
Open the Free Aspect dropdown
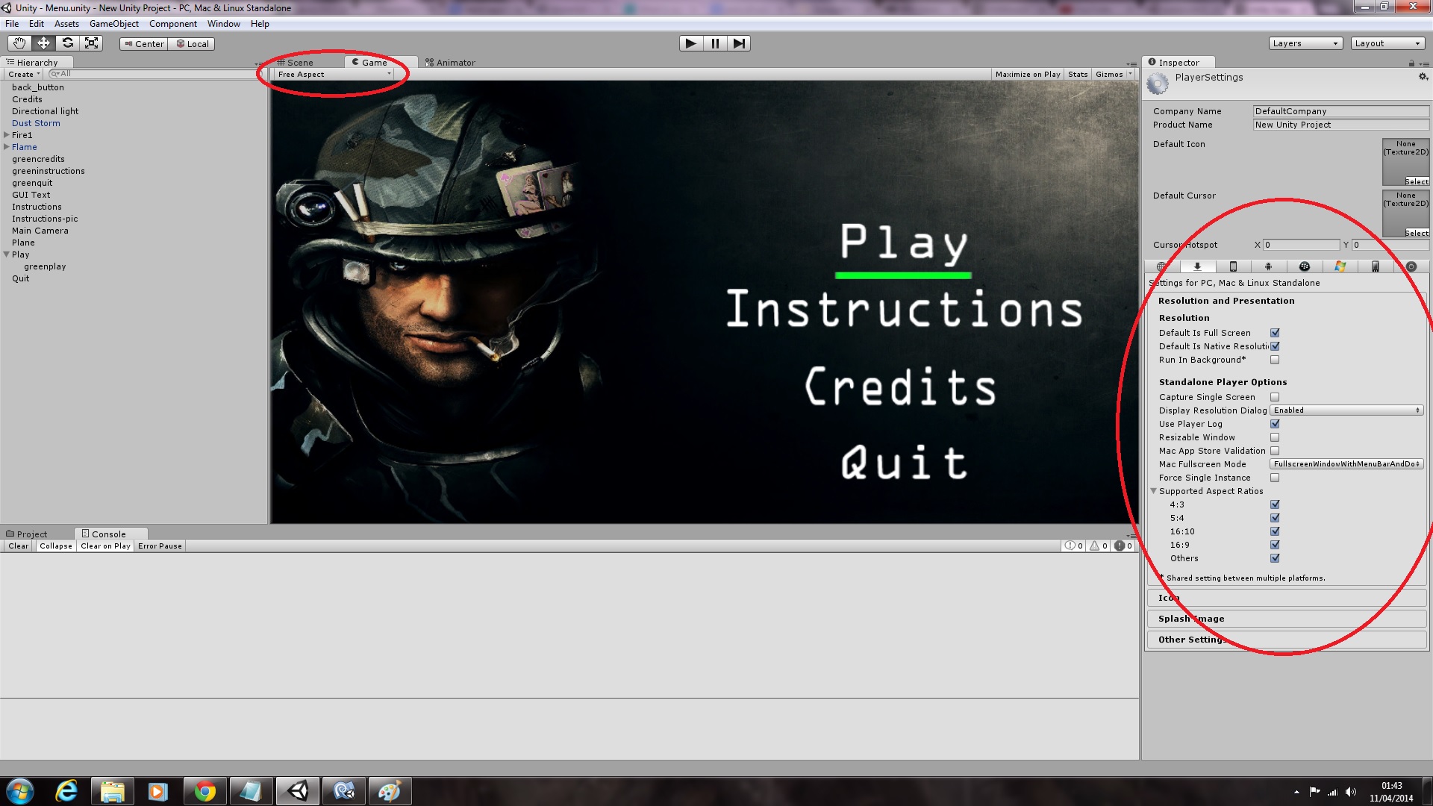[334, 74]
